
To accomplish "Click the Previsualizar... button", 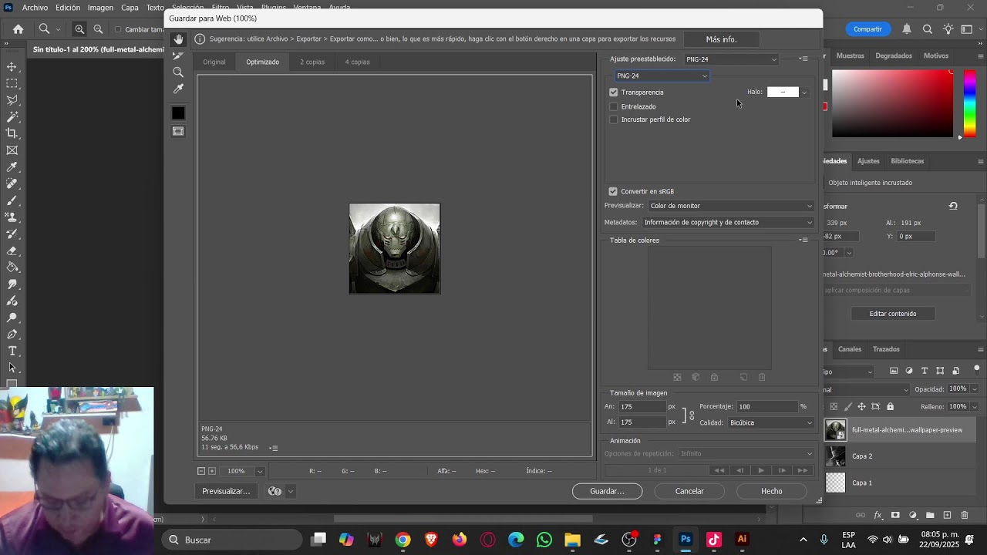I will (x=226, y=491).
